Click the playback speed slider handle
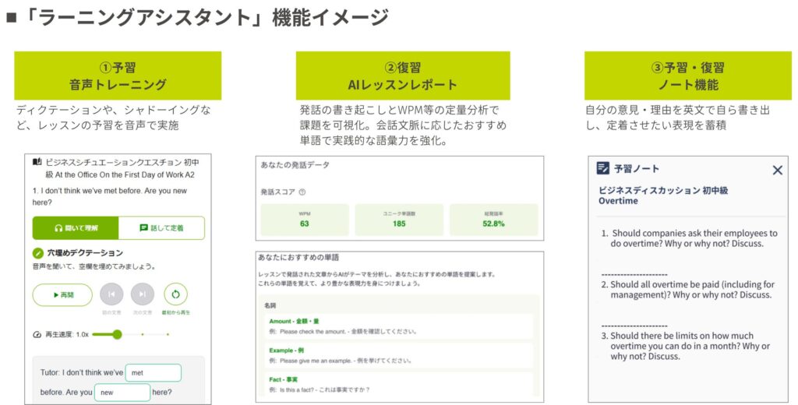Image resolution: width=798 pixels, height=405 pixels. click(117, 334)
